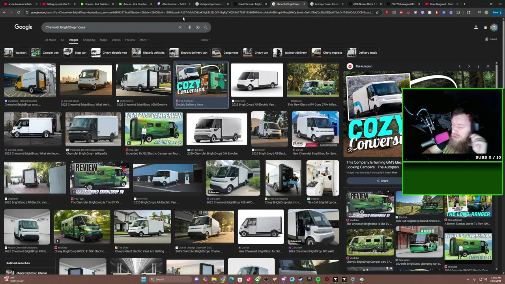Expand the Tools dropdown
The height and width of the screenshot is (284, 505).
coord(205,40)
